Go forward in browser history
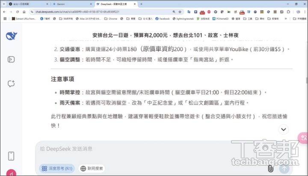The image size is (308, 176). (x=11, y=12)
